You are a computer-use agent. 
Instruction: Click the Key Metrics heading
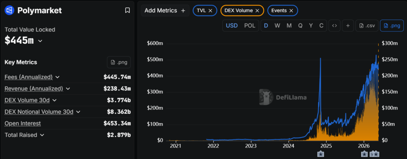pos(21,62)
